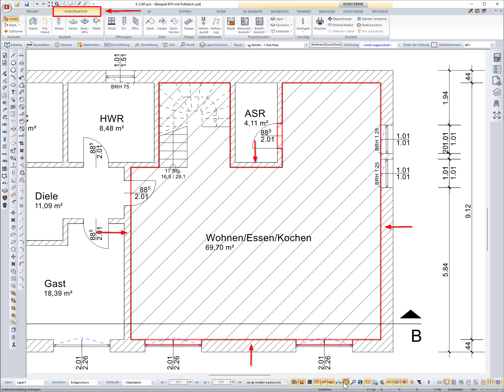Open the Drucken print command
Screen dimensions: 504x392
[320, 24]
